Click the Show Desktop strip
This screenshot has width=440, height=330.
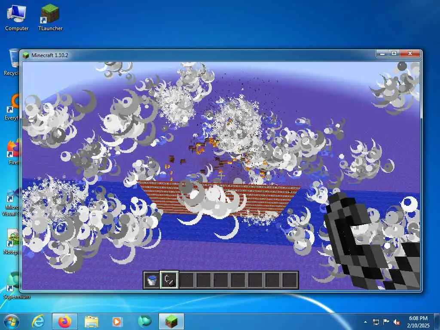pos(437,321)
